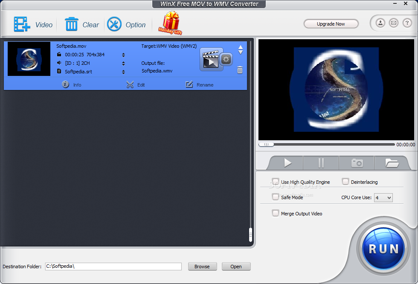The height and width of the screenshot is (284, 418).
Task: Click the Clear trash can icon
Action: (x=72, y=24)
